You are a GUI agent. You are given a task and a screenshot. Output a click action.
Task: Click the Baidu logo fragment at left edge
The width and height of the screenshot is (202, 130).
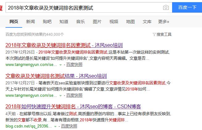(1, 8)
